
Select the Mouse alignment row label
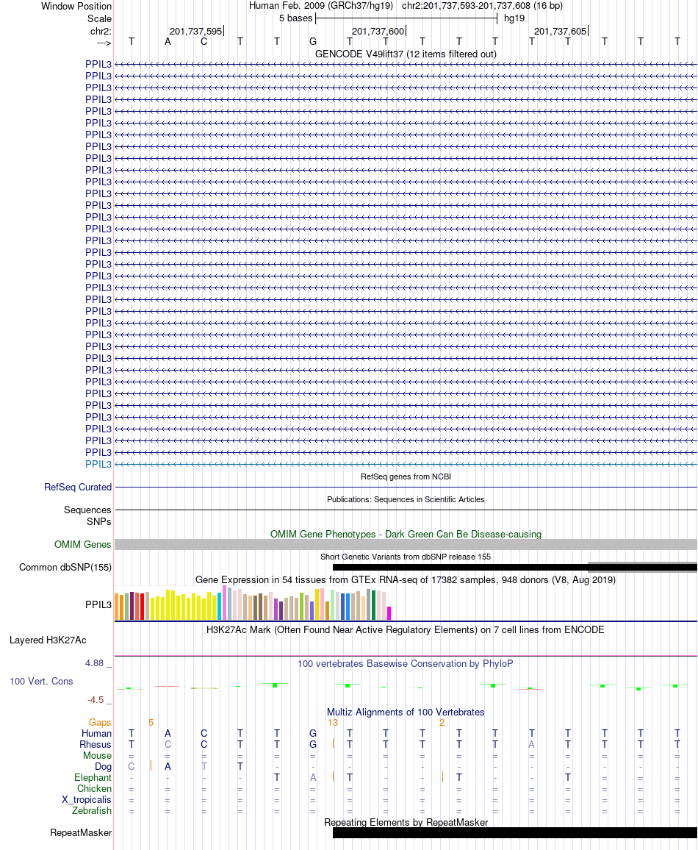coord(98,756)
